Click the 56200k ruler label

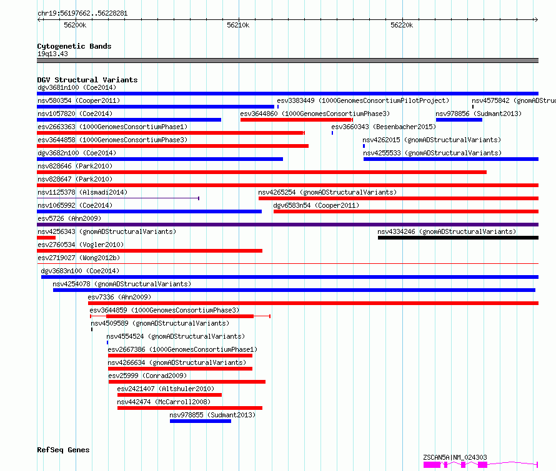75,25
